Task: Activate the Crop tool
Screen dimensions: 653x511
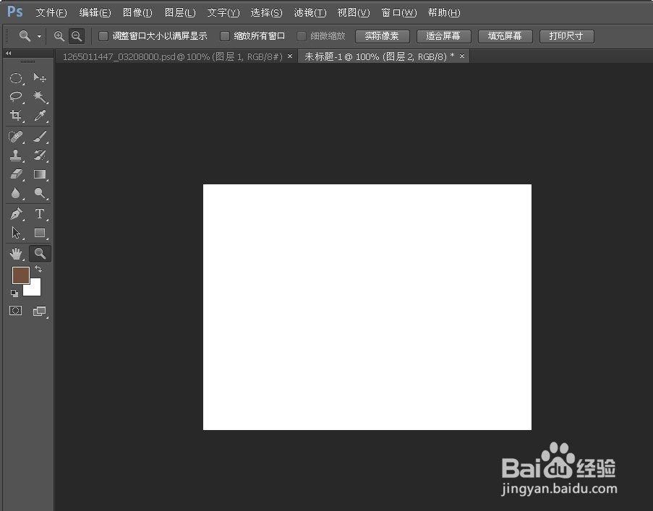Action: (16, 116)
